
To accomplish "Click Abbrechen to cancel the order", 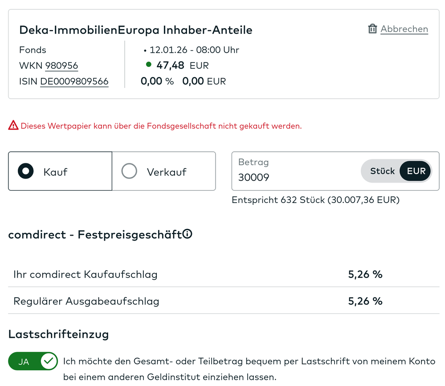I will (x=404, y=29).
